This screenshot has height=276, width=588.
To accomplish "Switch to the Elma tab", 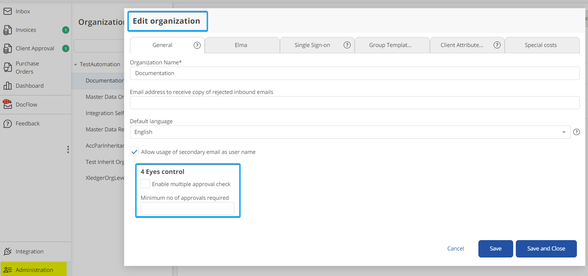I will [241, 45].
